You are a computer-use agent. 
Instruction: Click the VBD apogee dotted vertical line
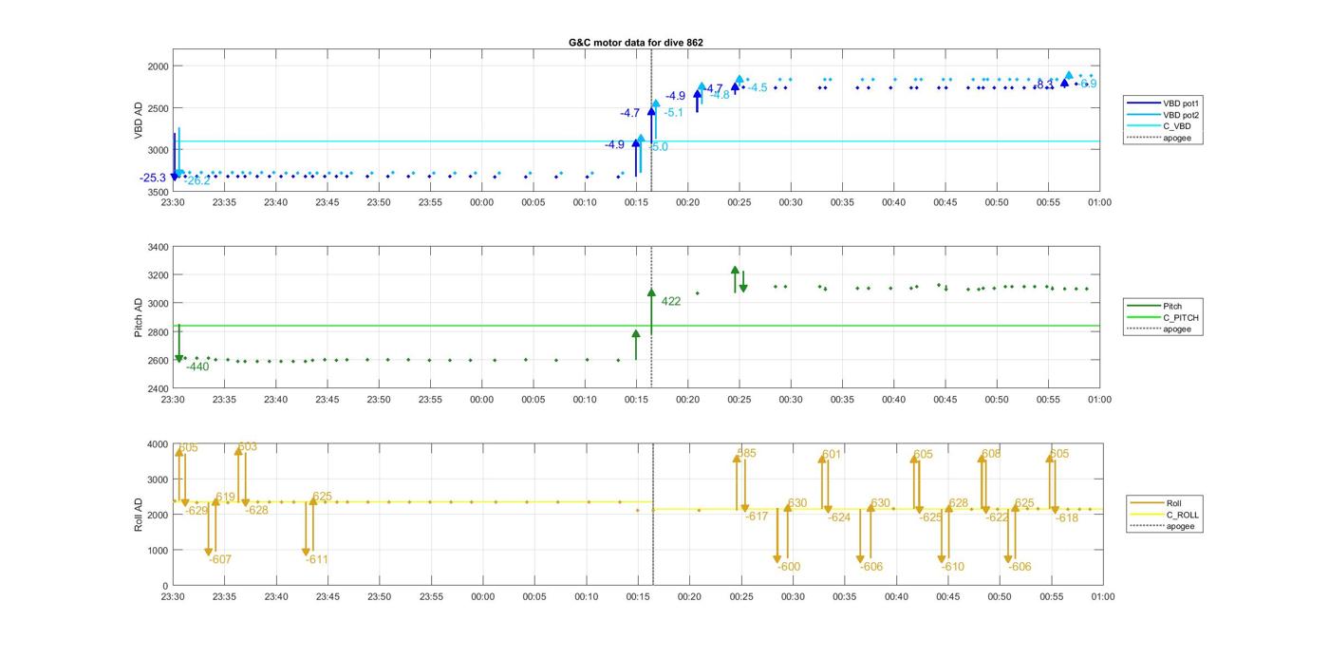point(651,121)
